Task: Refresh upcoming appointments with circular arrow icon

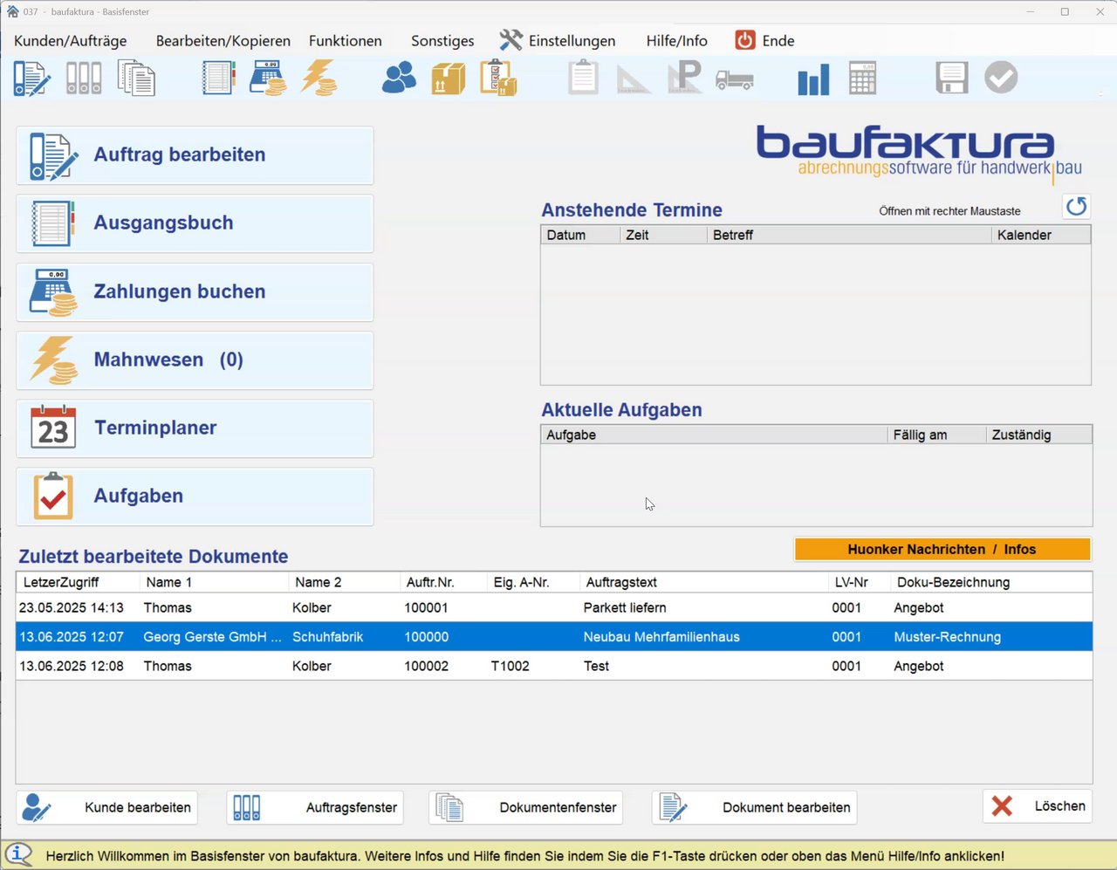Action: click(x=1076, y=207)
